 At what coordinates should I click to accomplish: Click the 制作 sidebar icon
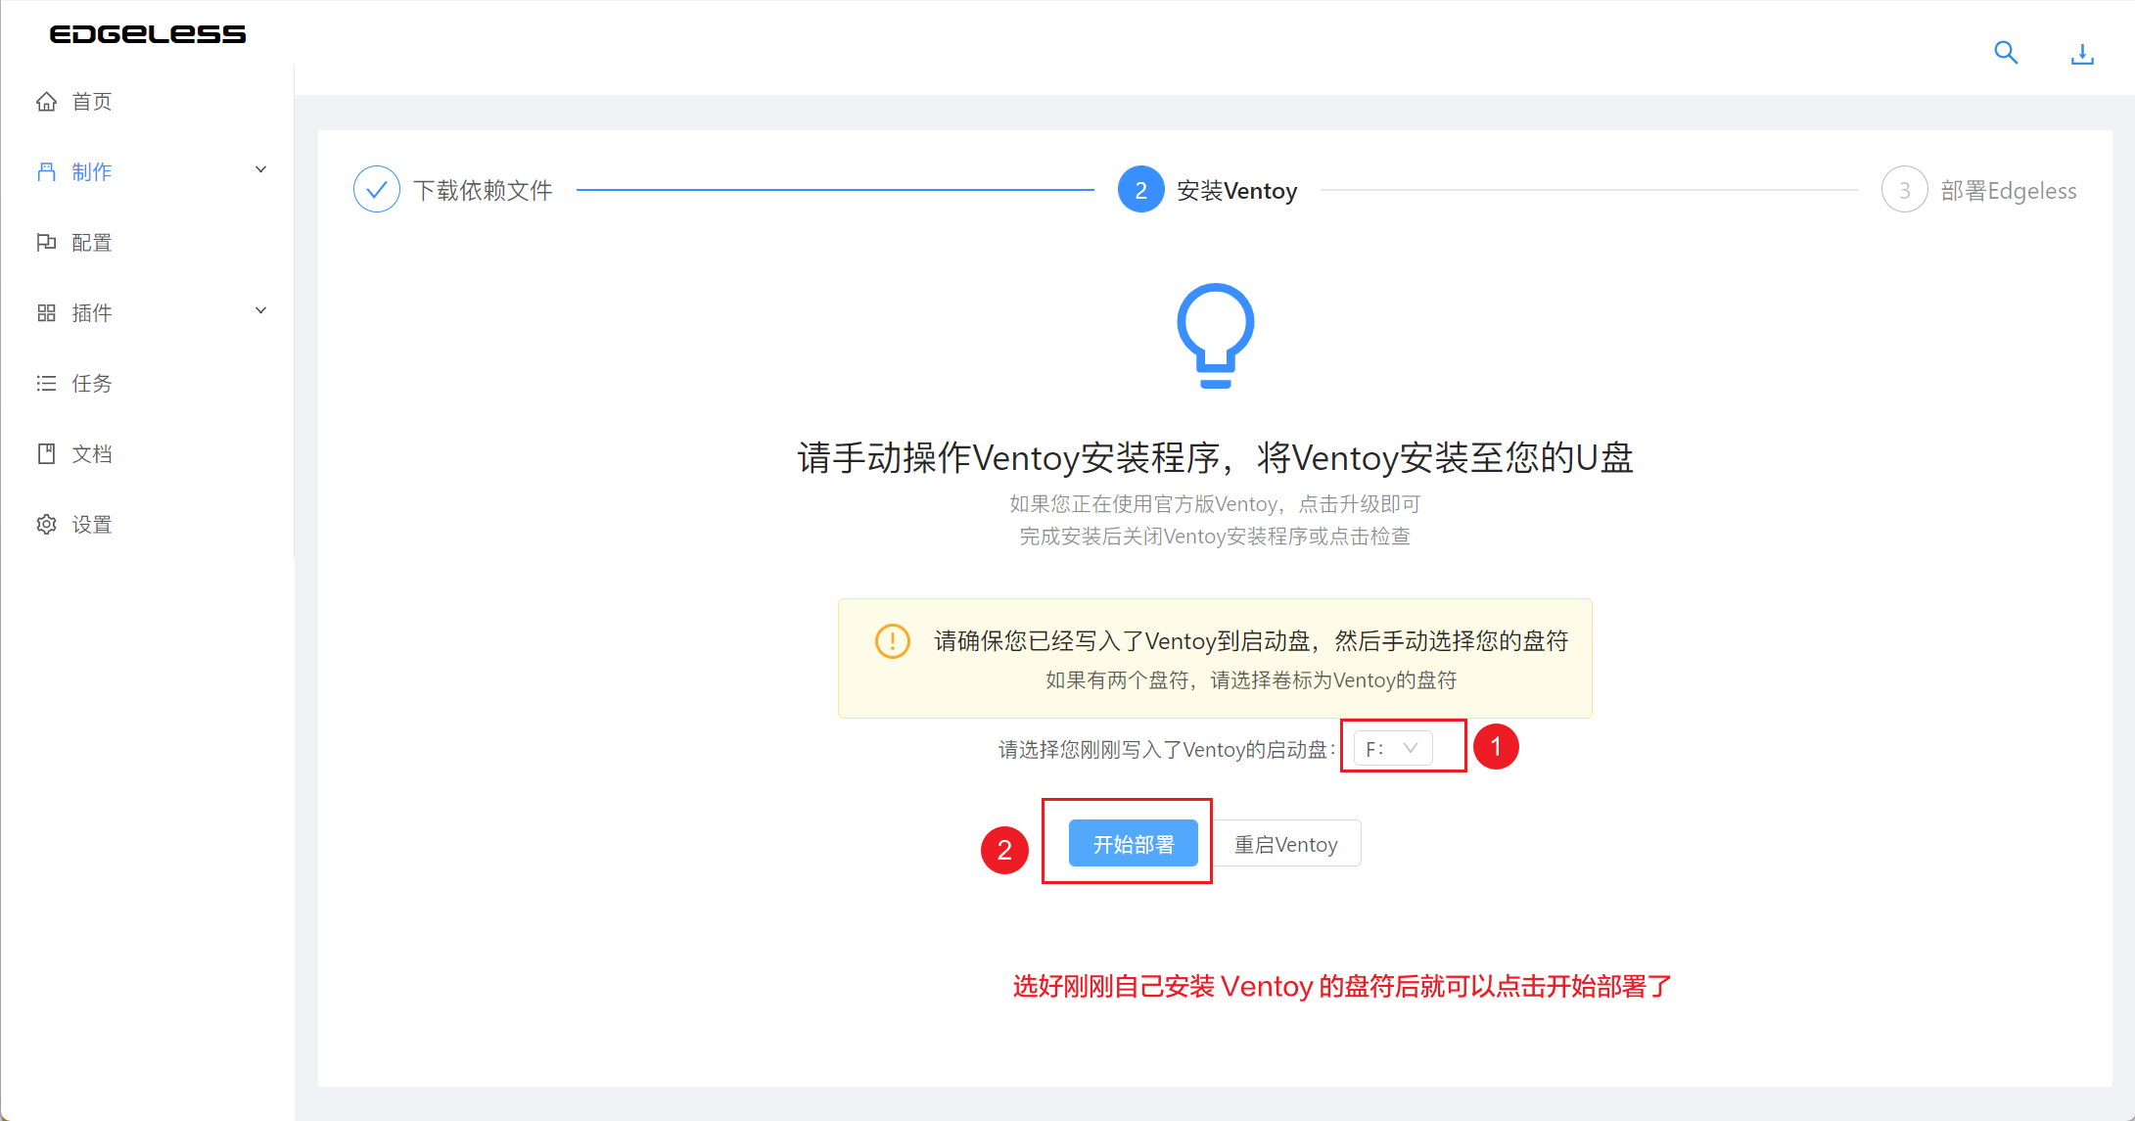46,172
